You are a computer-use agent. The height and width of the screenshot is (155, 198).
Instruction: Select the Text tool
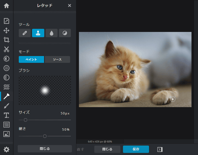(x=7, y=115)
